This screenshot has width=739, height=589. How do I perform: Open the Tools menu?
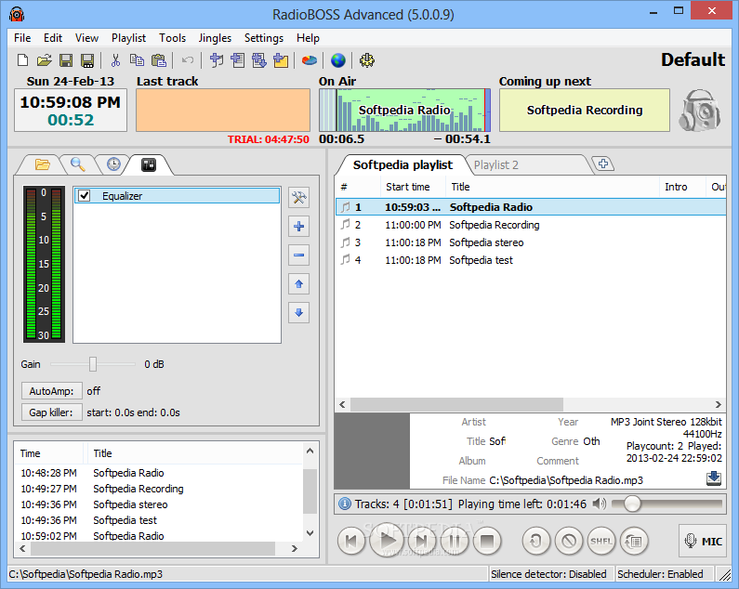[x=173, y=38]
